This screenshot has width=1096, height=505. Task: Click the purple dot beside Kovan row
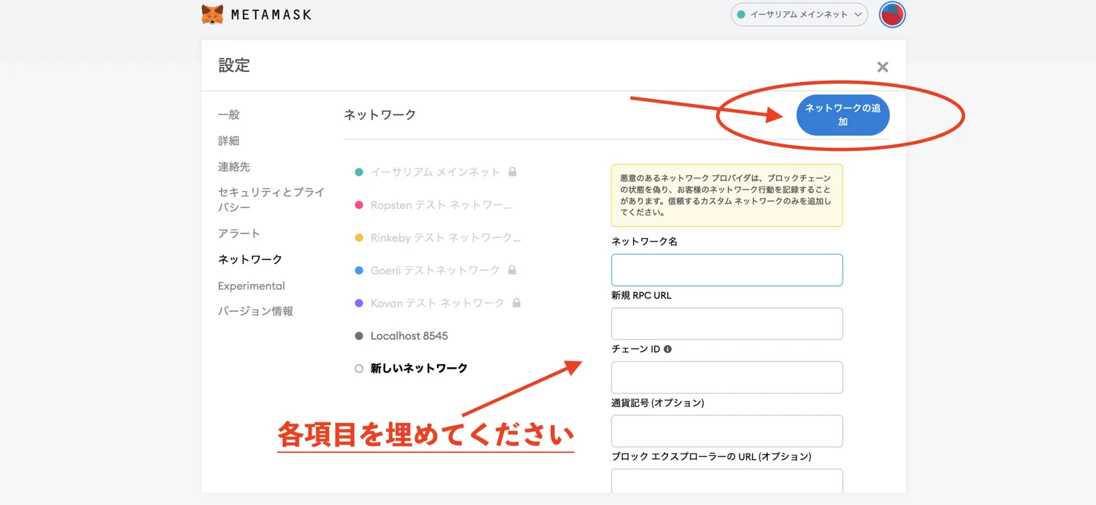click(x=359, y=303)
